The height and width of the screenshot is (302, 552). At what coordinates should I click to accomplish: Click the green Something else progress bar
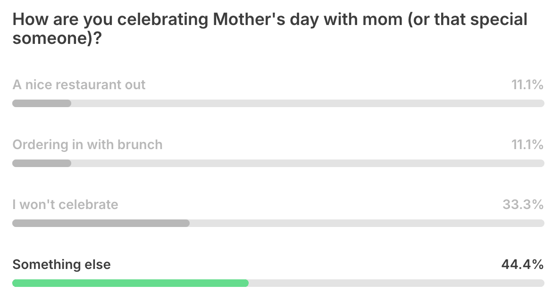click(130, 283)
